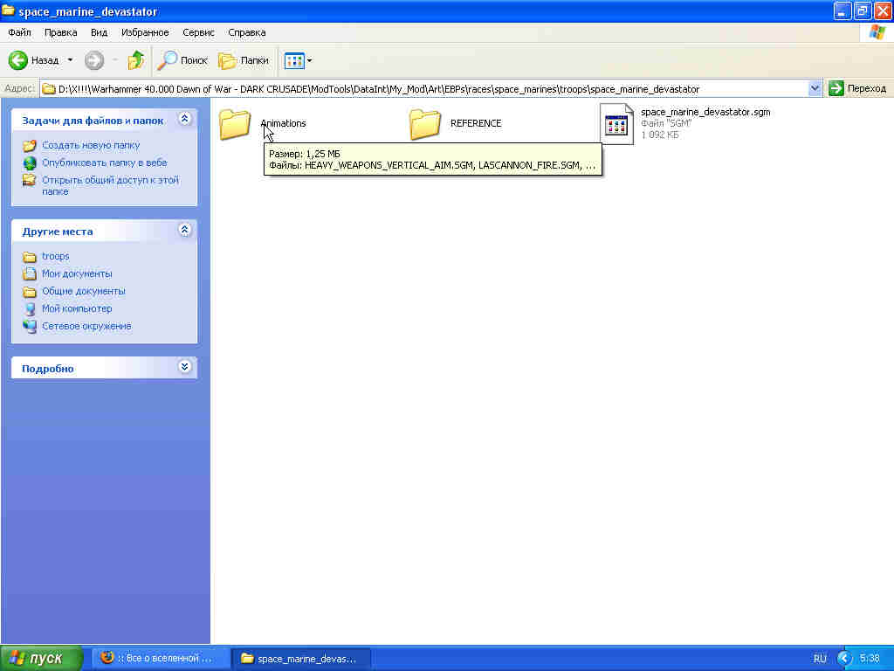Collapse the Другие места panel
Viewport: 894px width, 671px height.
(x=184, y=230)
